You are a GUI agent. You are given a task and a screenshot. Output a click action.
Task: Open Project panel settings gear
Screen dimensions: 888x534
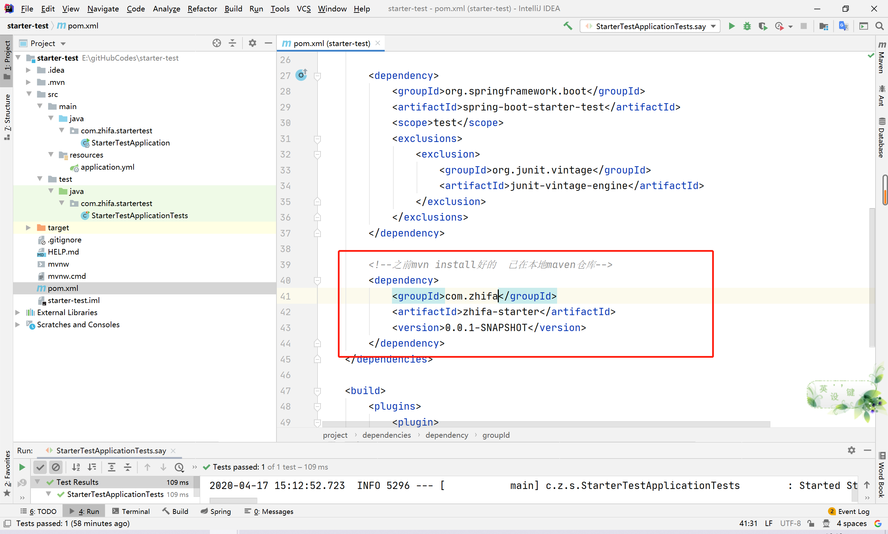click(252, 43)
